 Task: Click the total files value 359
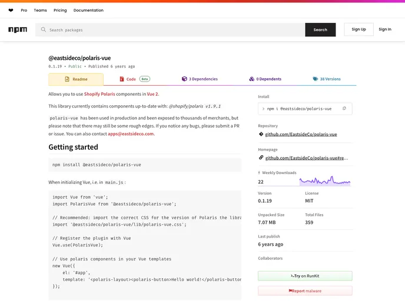coord(309,222)
